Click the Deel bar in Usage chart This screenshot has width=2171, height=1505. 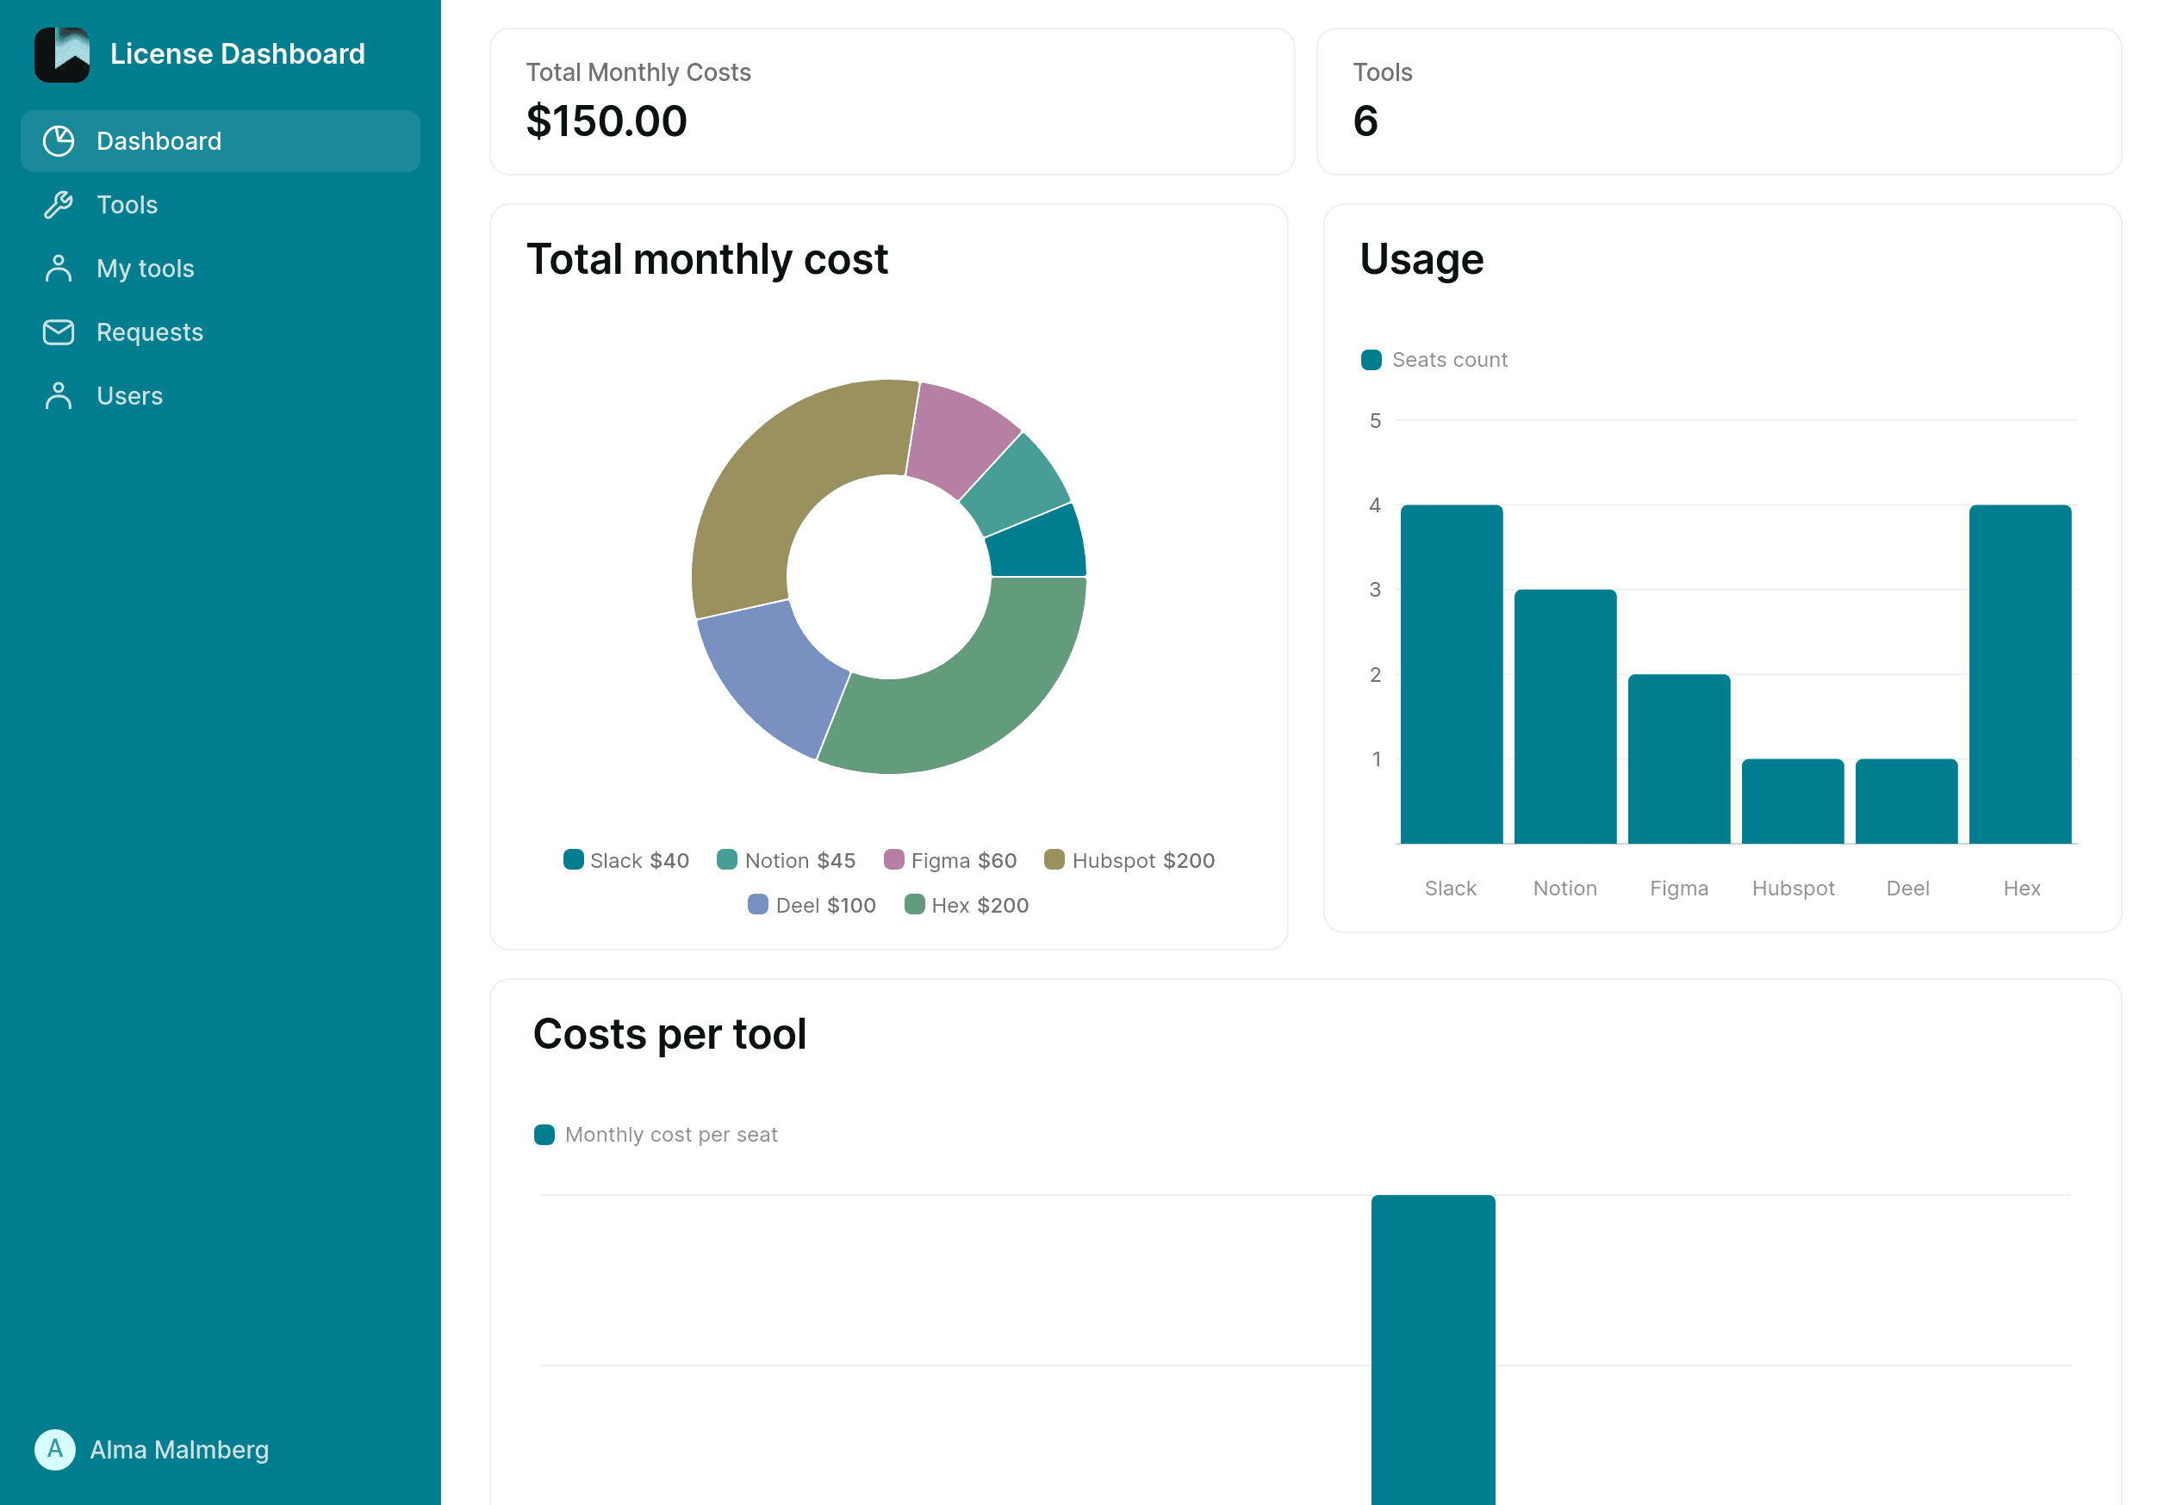[x=1906, y=801]
